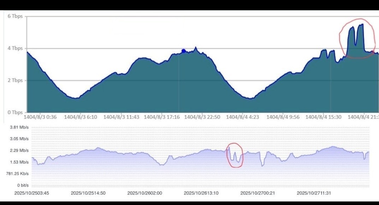Click the 2025/10/2711:31 timestamp label
This screenshot has width=379, height=205.
coord(314,193)
